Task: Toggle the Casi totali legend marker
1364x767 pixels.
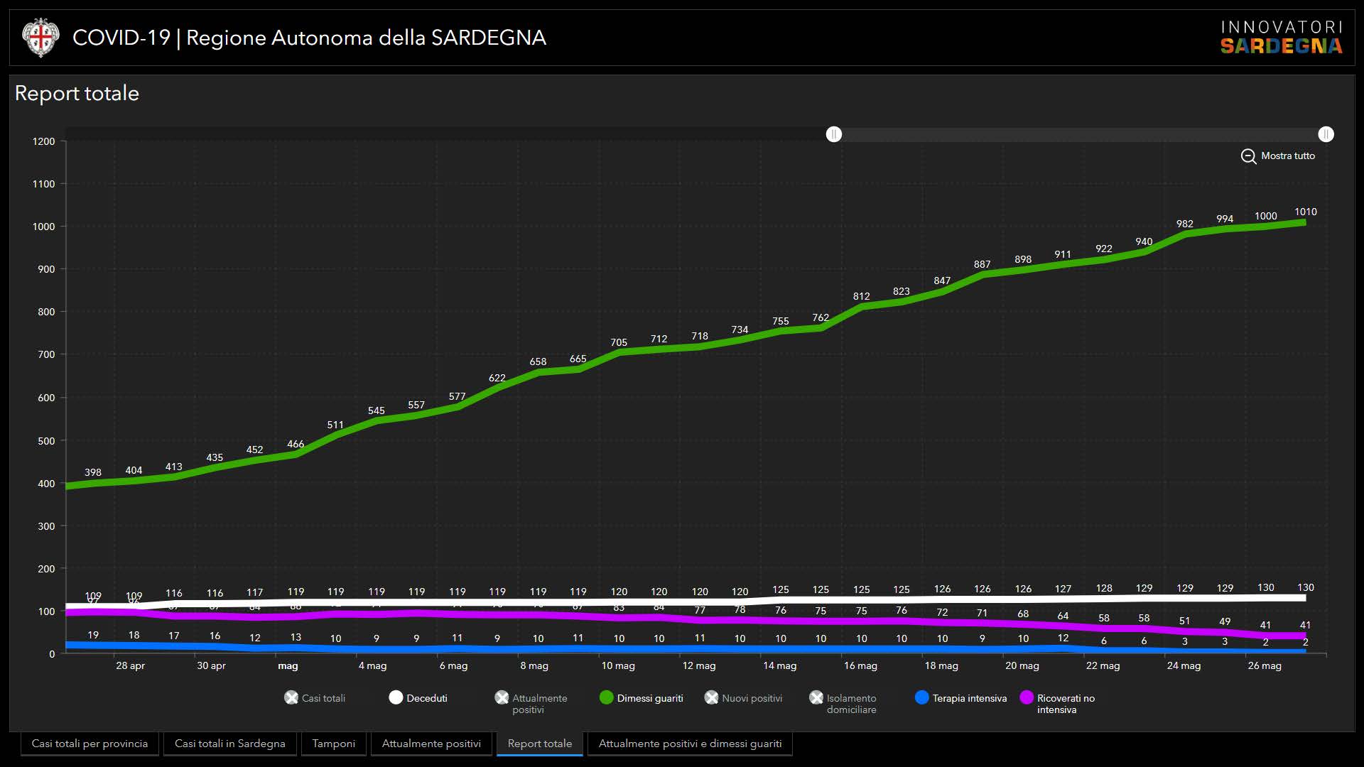Action: coord(291,698)
